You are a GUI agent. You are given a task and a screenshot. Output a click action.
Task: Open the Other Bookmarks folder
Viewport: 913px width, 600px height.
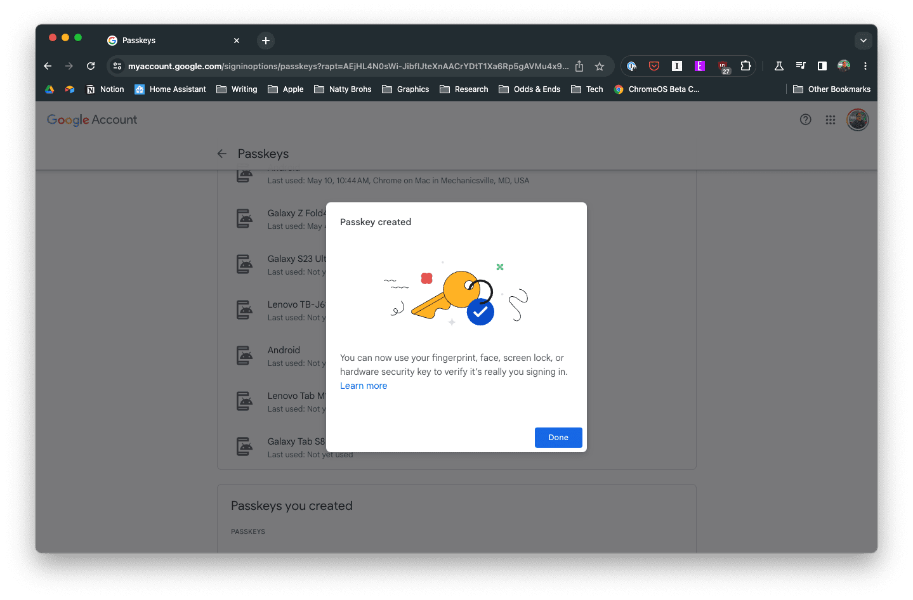pos(832,89)
